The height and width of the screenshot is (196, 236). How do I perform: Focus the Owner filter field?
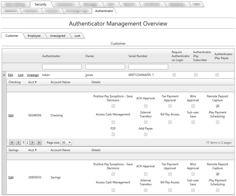coord(105,67)
